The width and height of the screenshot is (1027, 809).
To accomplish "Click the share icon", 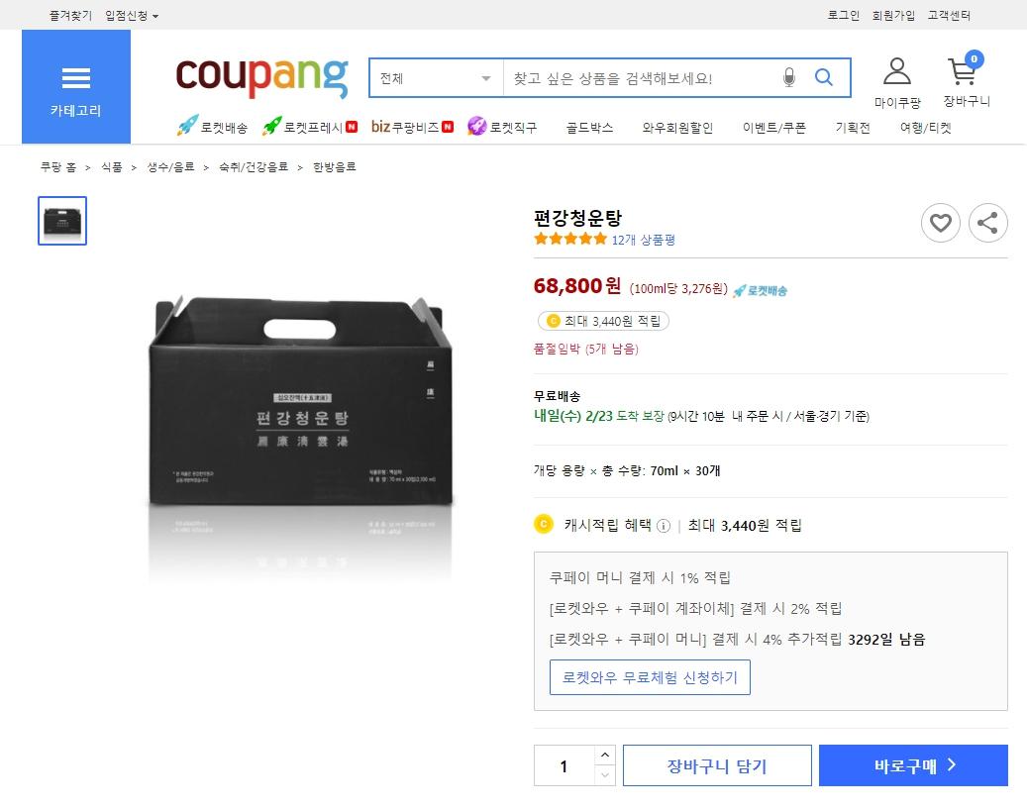I will pos(987,223).
